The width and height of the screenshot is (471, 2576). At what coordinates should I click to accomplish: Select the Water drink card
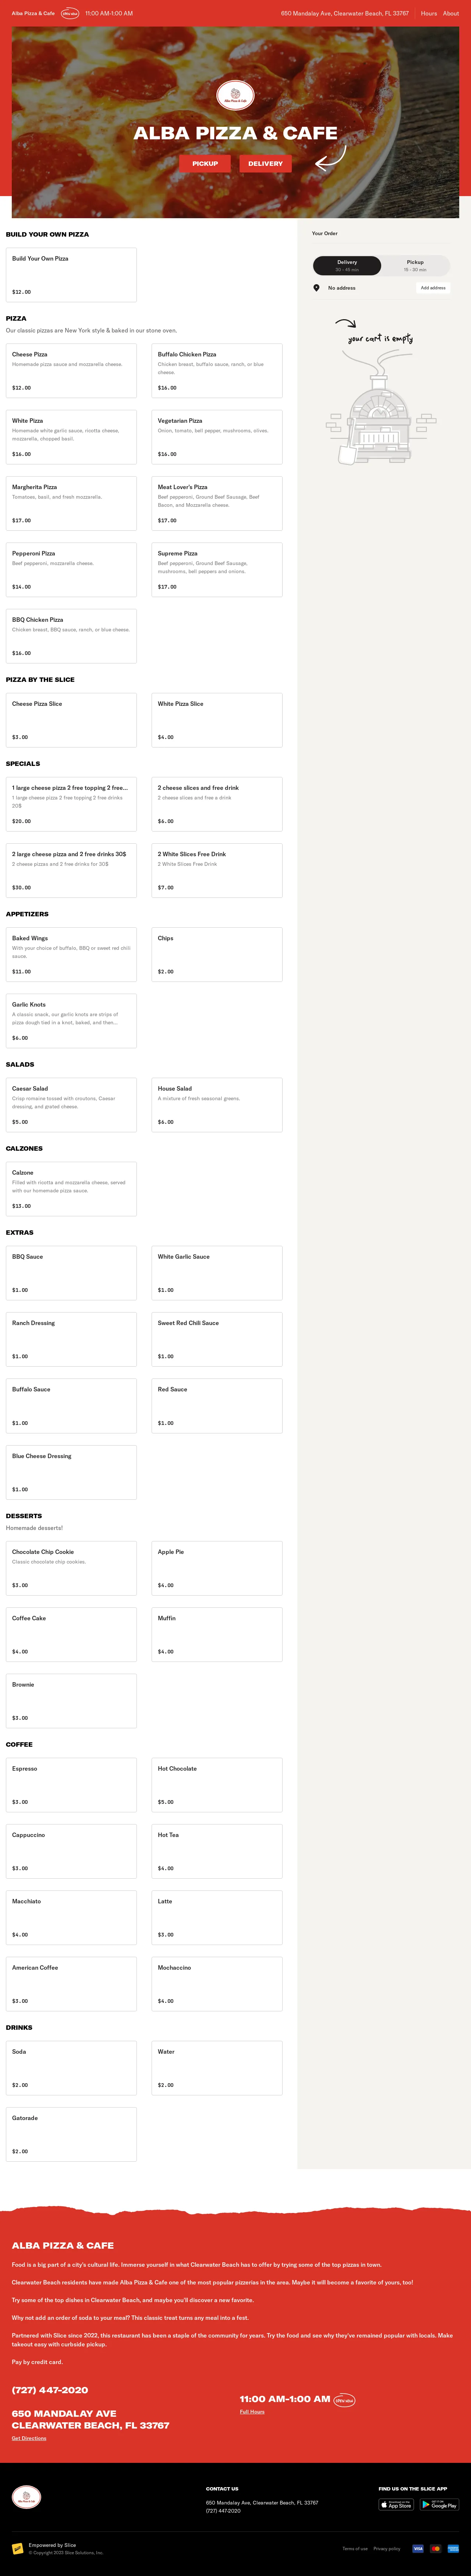[x=216, y=2068]
